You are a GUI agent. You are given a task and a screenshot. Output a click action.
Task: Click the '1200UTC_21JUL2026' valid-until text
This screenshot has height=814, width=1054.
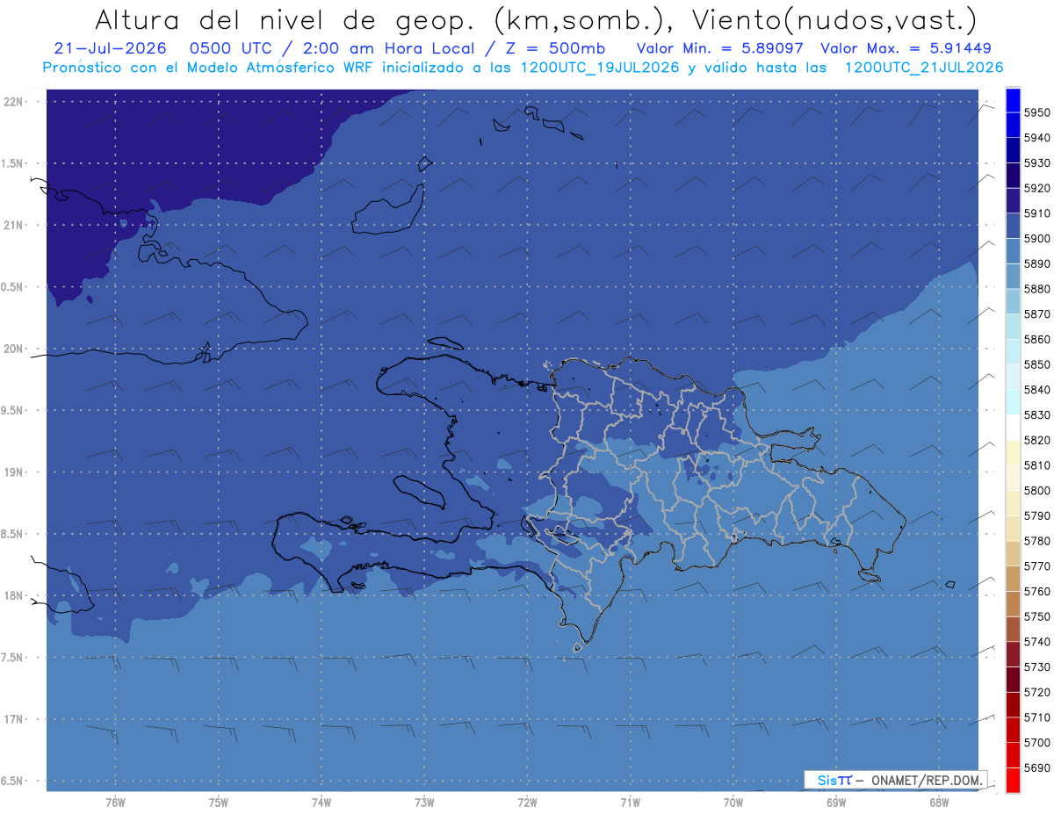924,68
